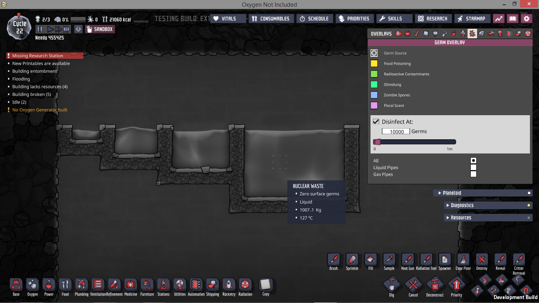Choose the Heat Gun tool
539x303 pixels.
408,260
